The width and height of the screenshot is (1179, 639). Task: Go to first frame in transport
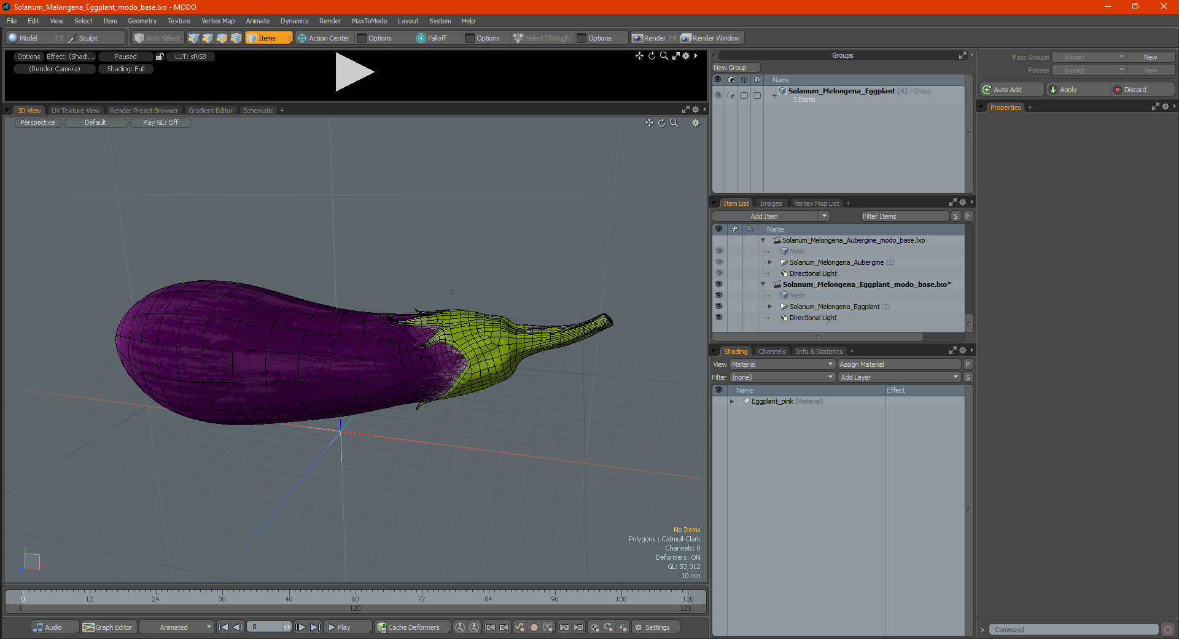pos(224,627)
